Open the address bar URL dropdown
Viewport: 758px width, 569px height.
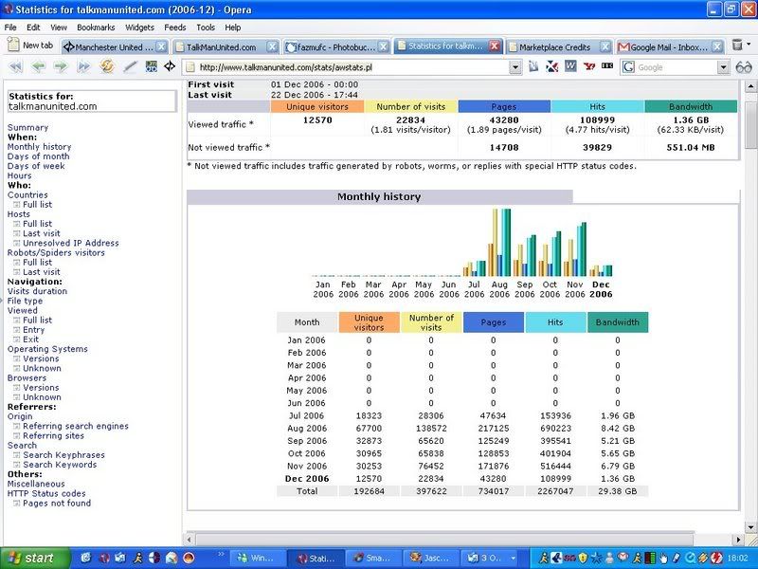(x=515, y=67)
